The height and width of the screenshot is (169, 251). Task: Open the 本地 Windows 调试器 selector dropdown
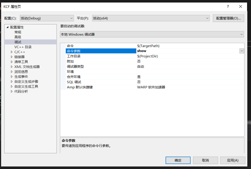coord(242,34)
